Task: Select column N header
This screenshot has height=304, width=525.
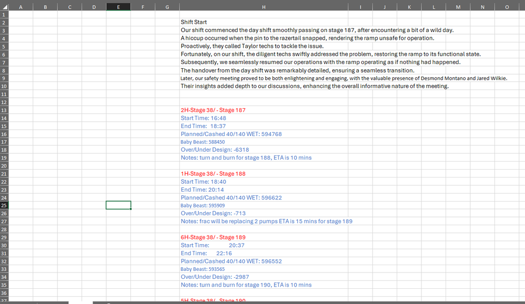Action: click(x=482, y=7)
